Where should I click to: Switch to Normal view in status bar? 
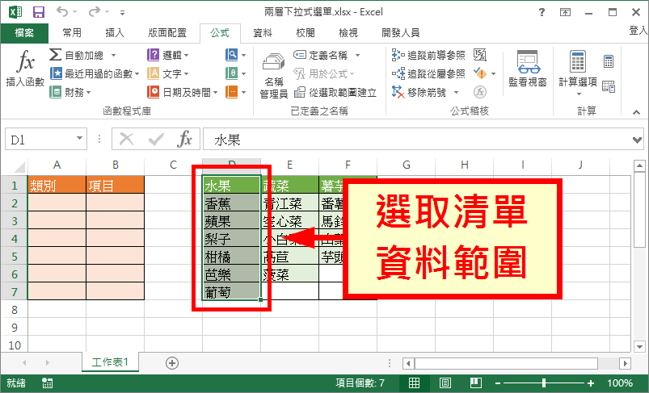click(x=414, y=383)
